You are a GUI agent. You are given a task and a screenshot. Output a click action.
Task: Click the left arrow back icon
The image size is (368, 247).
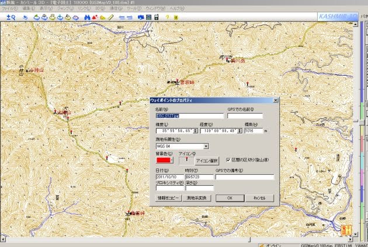coord(121,17)
